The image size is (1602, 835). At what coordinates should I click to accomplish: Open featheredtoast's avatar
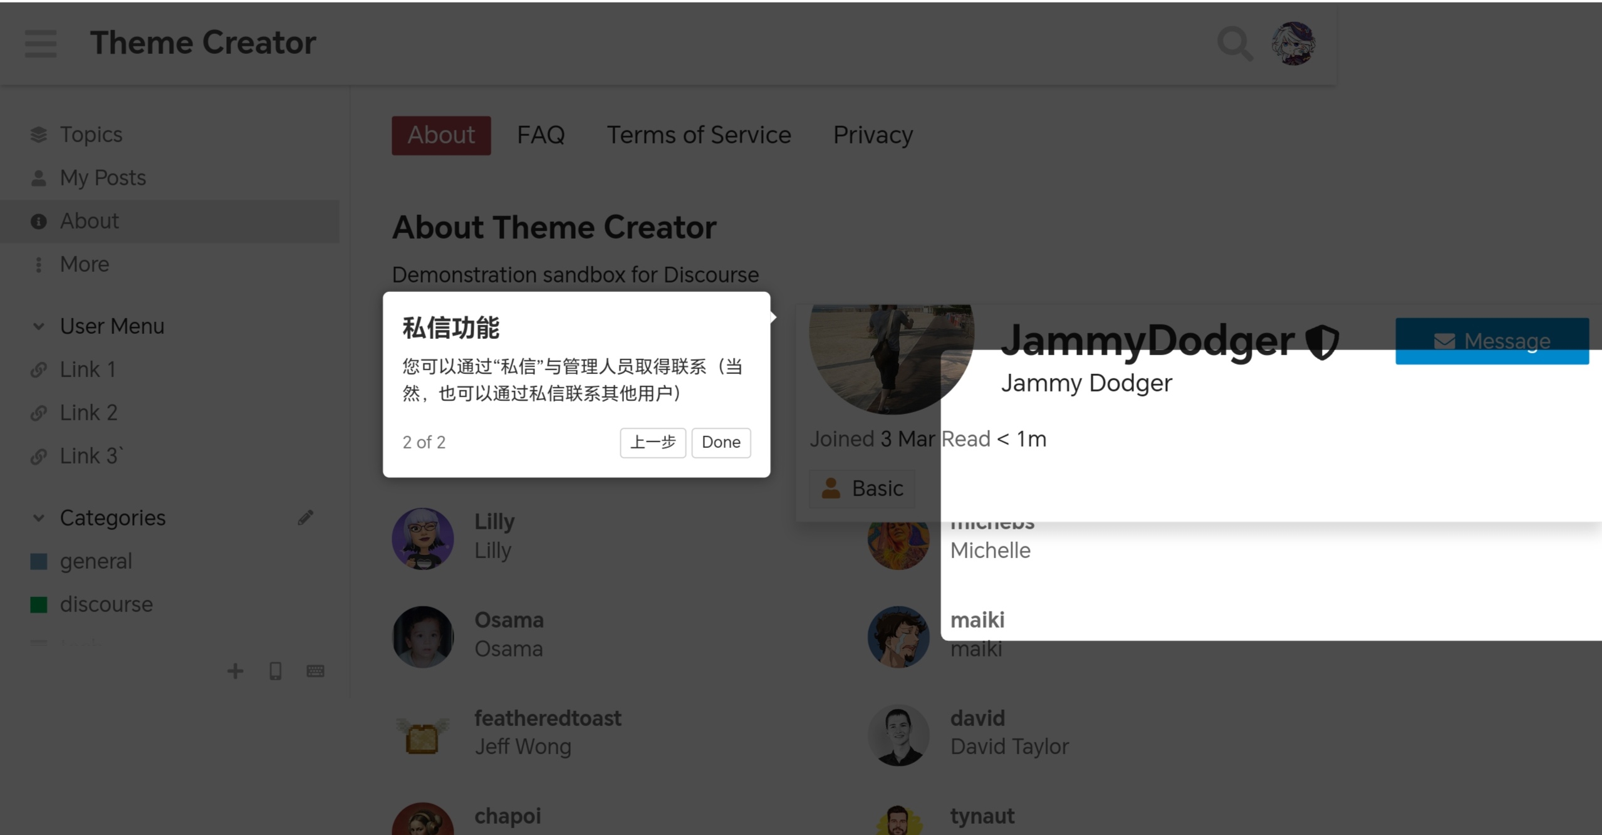(423, 735)
